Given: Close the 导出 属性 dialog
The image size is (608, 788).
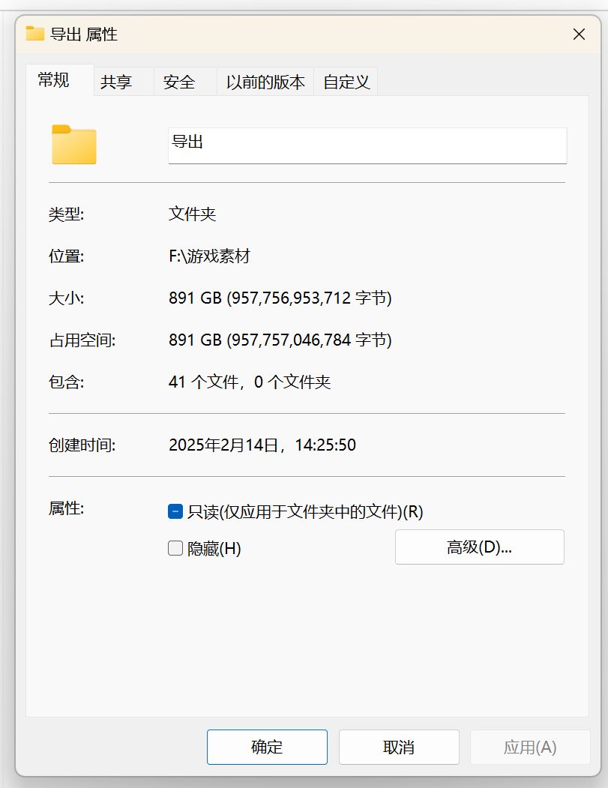Looking at the screenshot, I should point(579,34).
